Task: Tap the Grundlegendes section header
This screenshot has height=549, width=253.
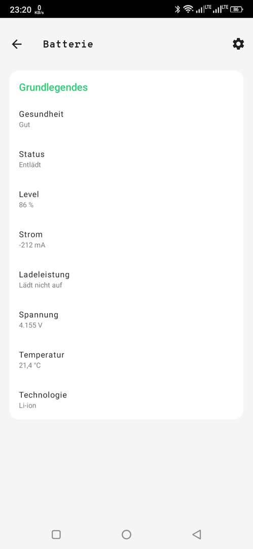Action: (x=53, y=87)
